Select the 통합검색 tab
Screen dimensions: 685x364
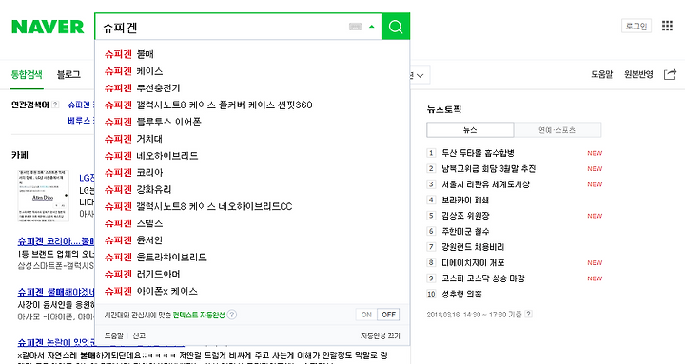click(27, 75)
